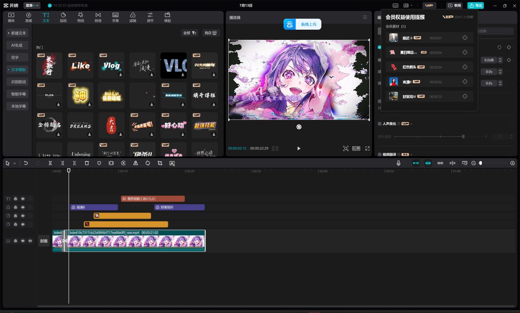Screen dimensions: 520x313
Task: Zoom in the timeline
Action: tap(512, 163)
